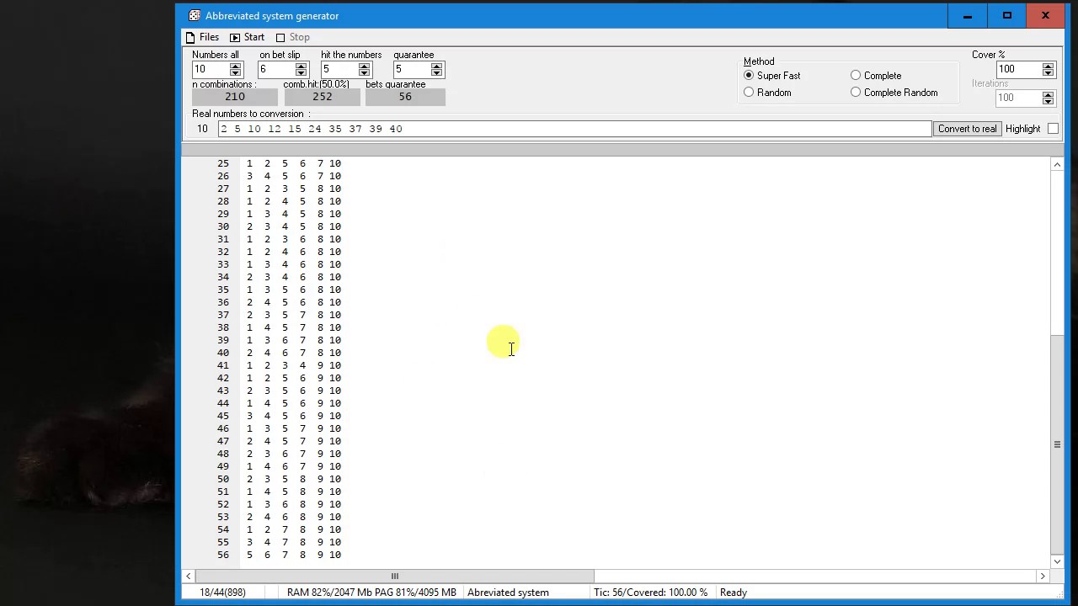Screen dimensions: 1078x606
Task: Click the Files document icon
Action: pos(190,37)
